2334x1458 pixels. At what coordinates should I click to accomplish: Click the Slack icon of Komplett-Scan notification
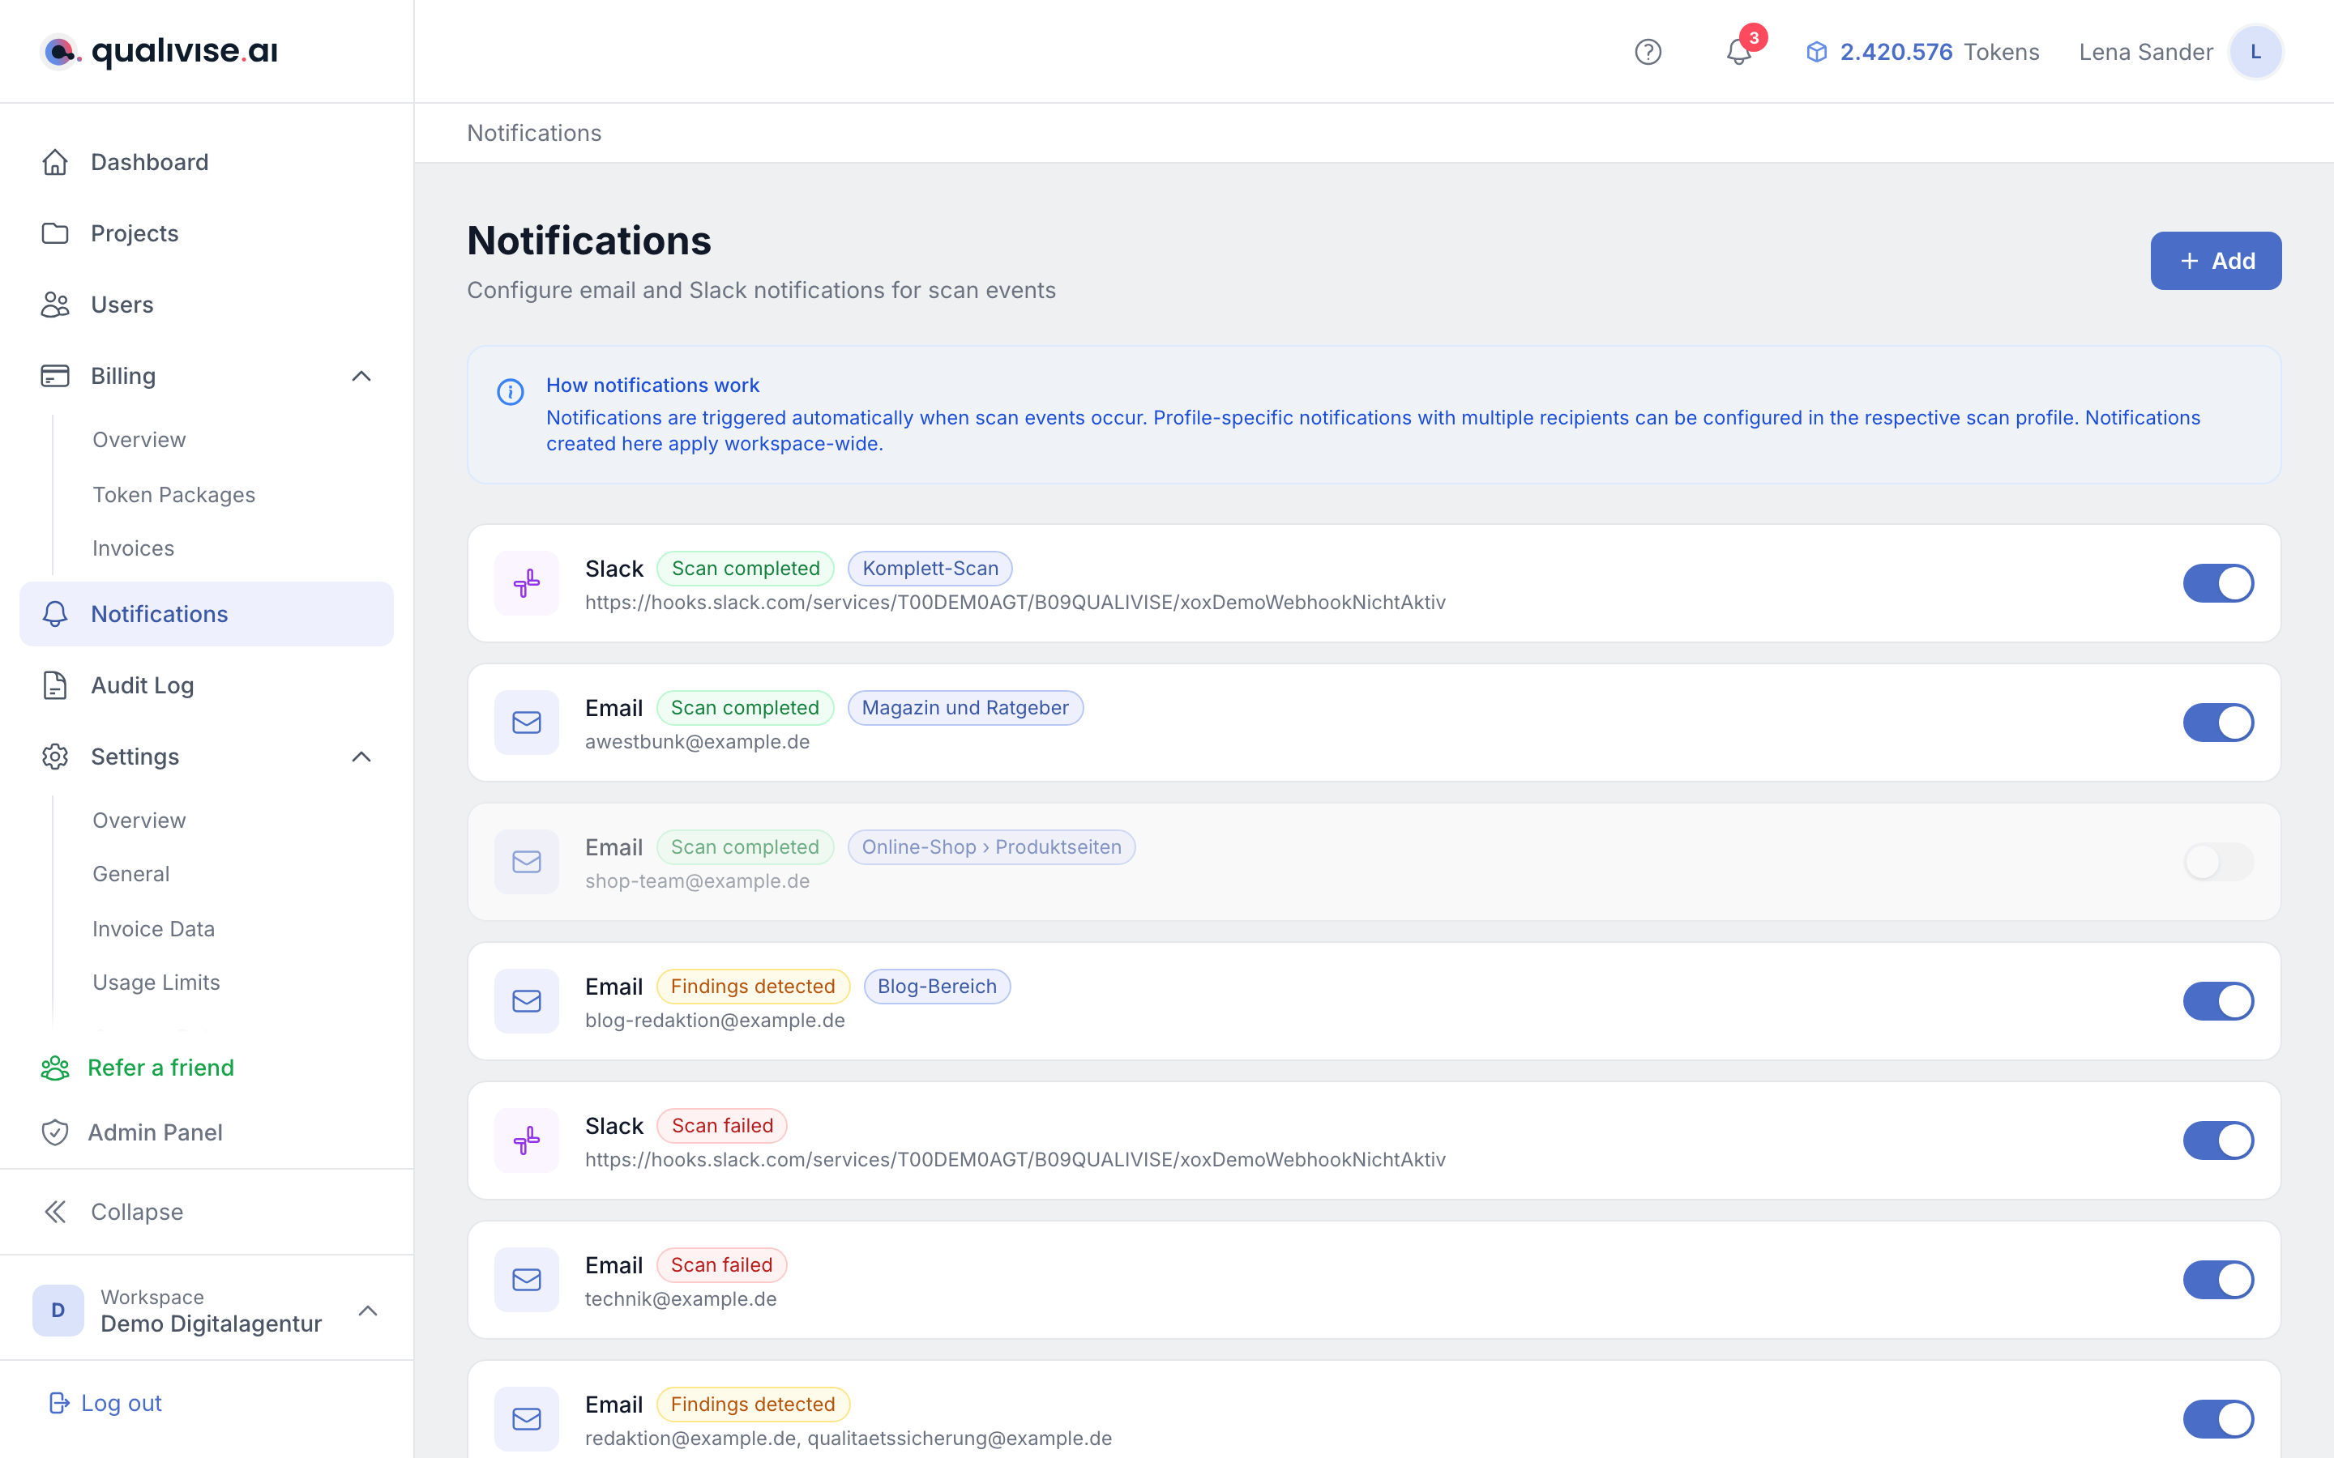coord(527,583)
